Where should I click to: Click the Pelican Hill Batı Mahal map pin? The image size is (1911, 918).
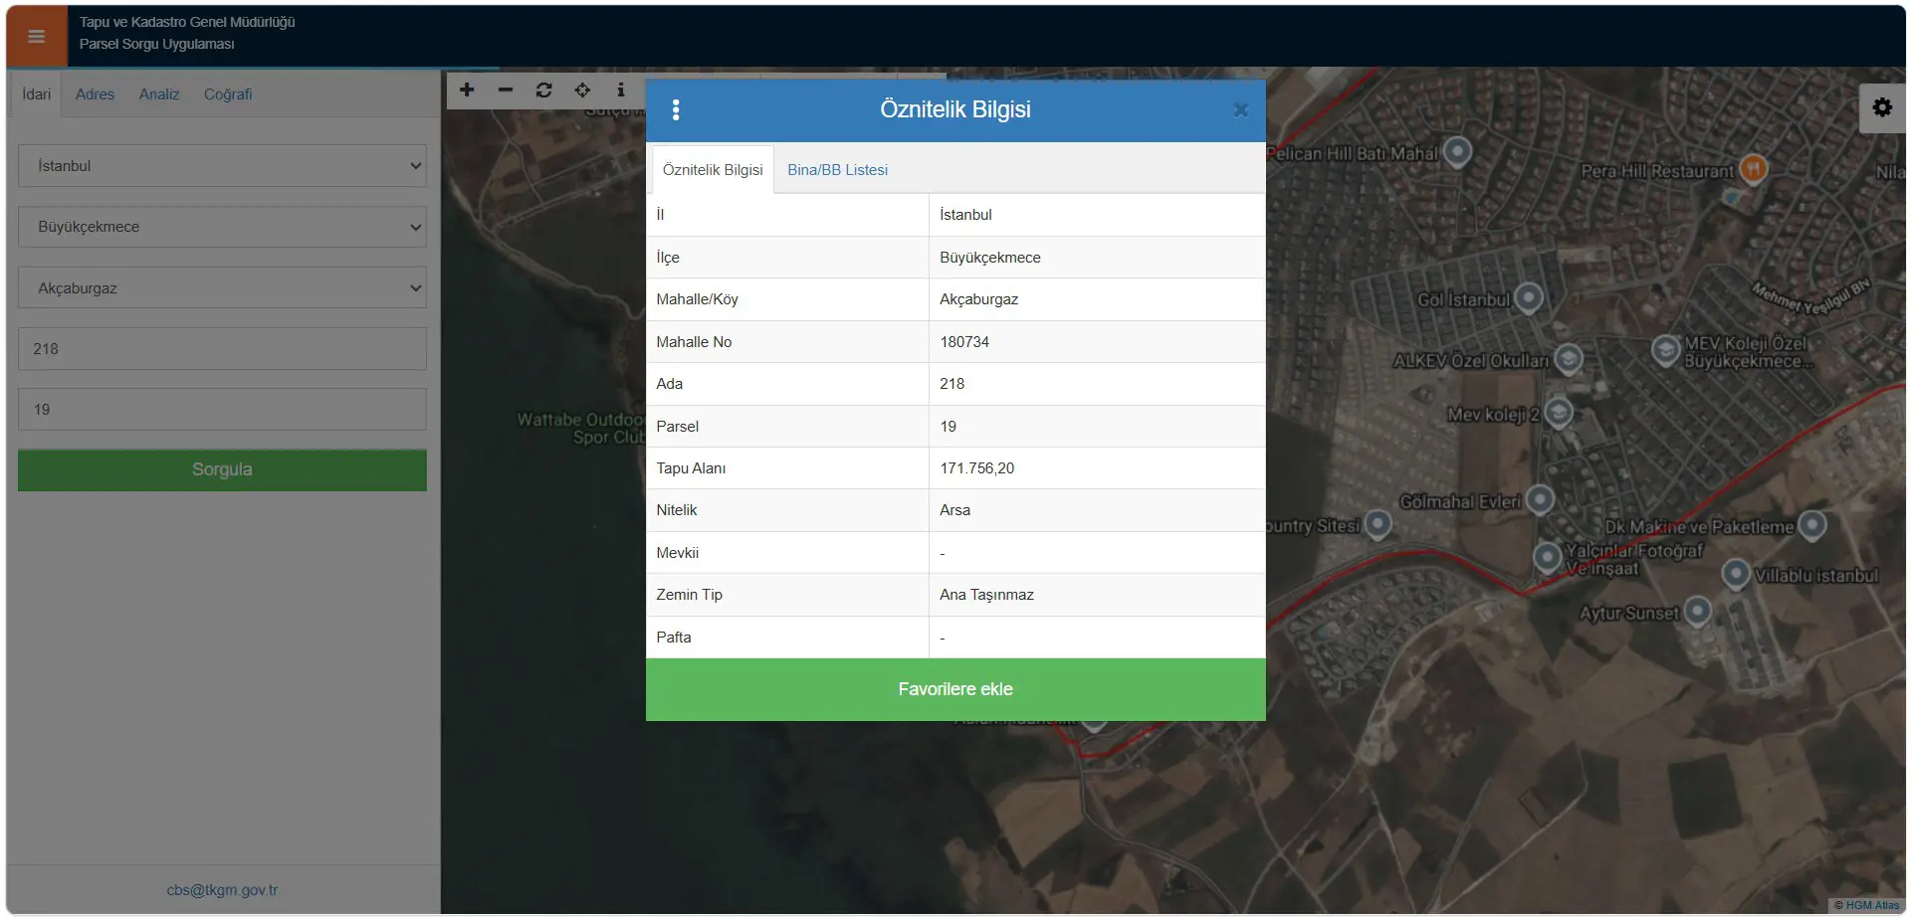(x=1457, y=151)
